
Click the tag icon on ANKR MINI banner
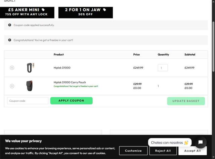click(43, 10)
